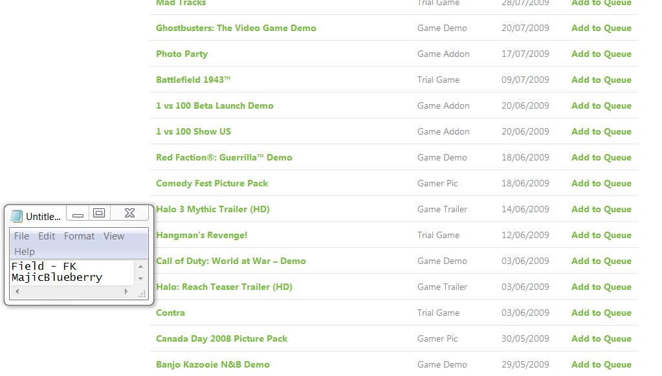Click the date 29/05/2009 for Banjo Kazooie
Viewport: 662px width, 376px height.
525,364
